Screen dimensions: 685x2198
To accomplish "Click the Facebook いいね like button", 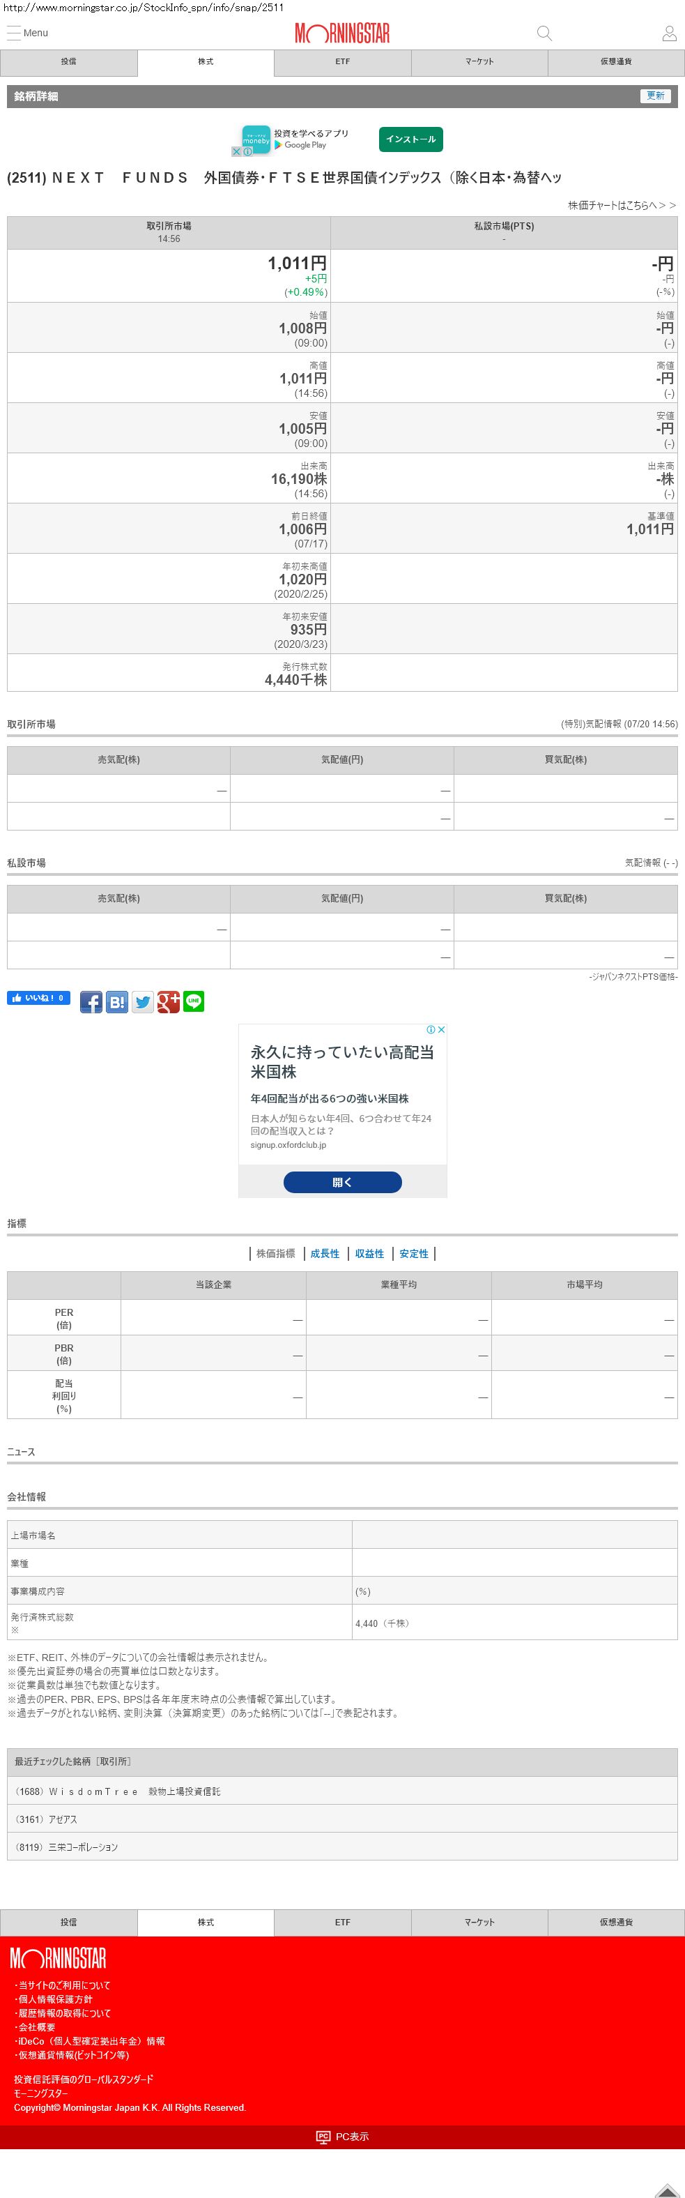I will tap(38, 999).
